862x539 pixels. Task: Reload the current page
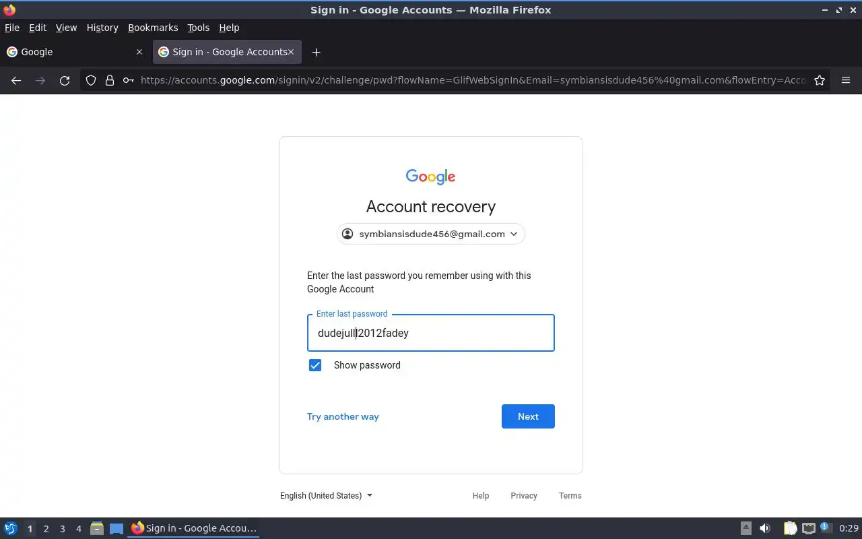point(65,80)
